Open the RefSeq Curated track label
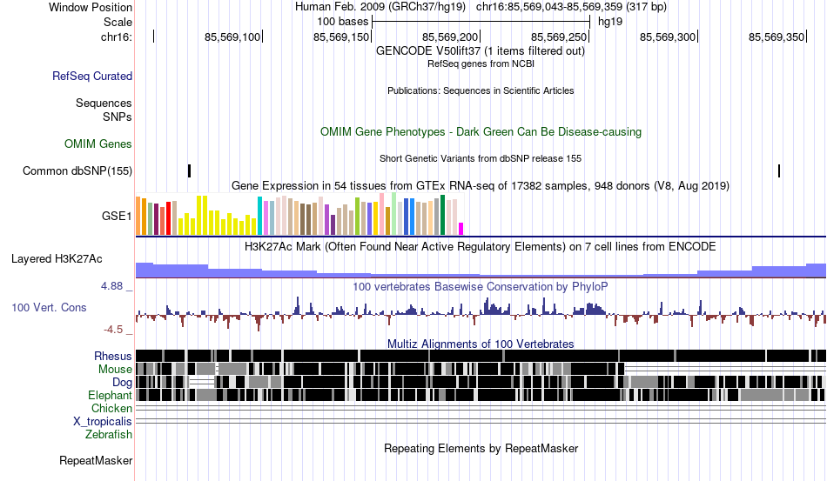This screenshot has width=827, height=481. click(91, 76)
